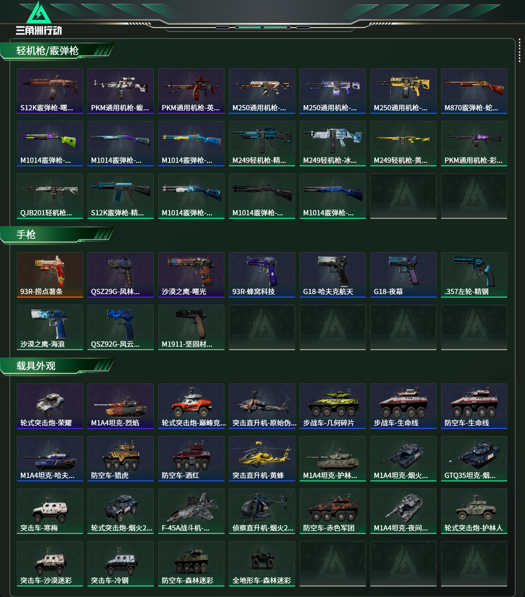Open the QJB201轻机枪 item
This screenshot has height=597, width=525.
point(50,196)
